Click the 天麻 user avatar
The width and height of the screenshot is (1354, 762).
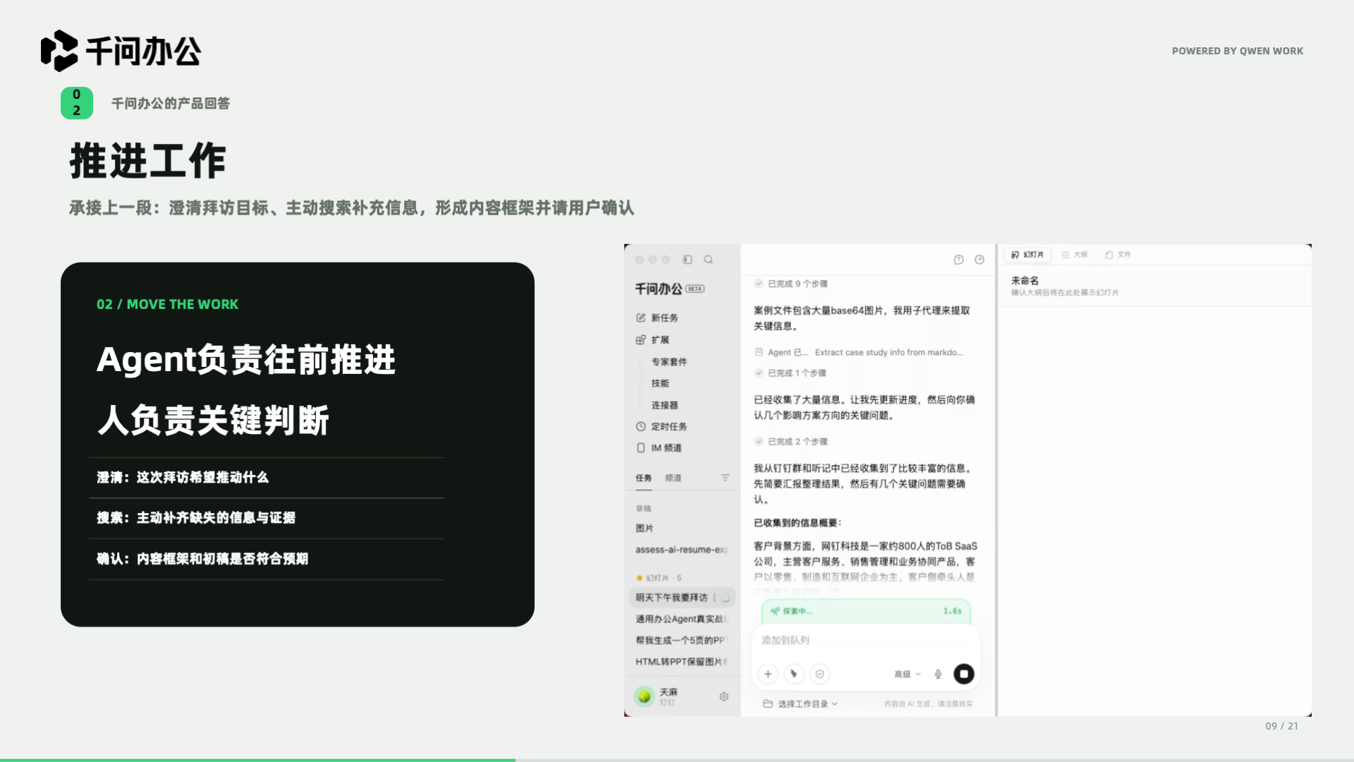tap(644, 696)
